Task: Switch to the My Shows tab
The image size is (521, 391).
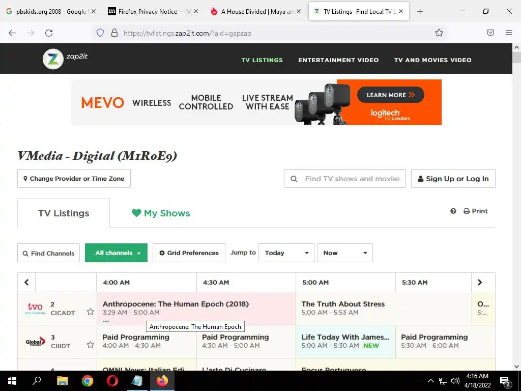Action: pos(161,213)
